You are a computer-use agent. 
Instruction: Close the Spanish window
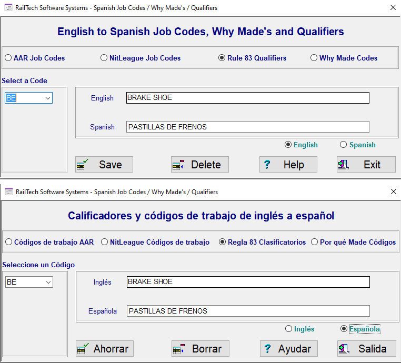click(394, 191)
